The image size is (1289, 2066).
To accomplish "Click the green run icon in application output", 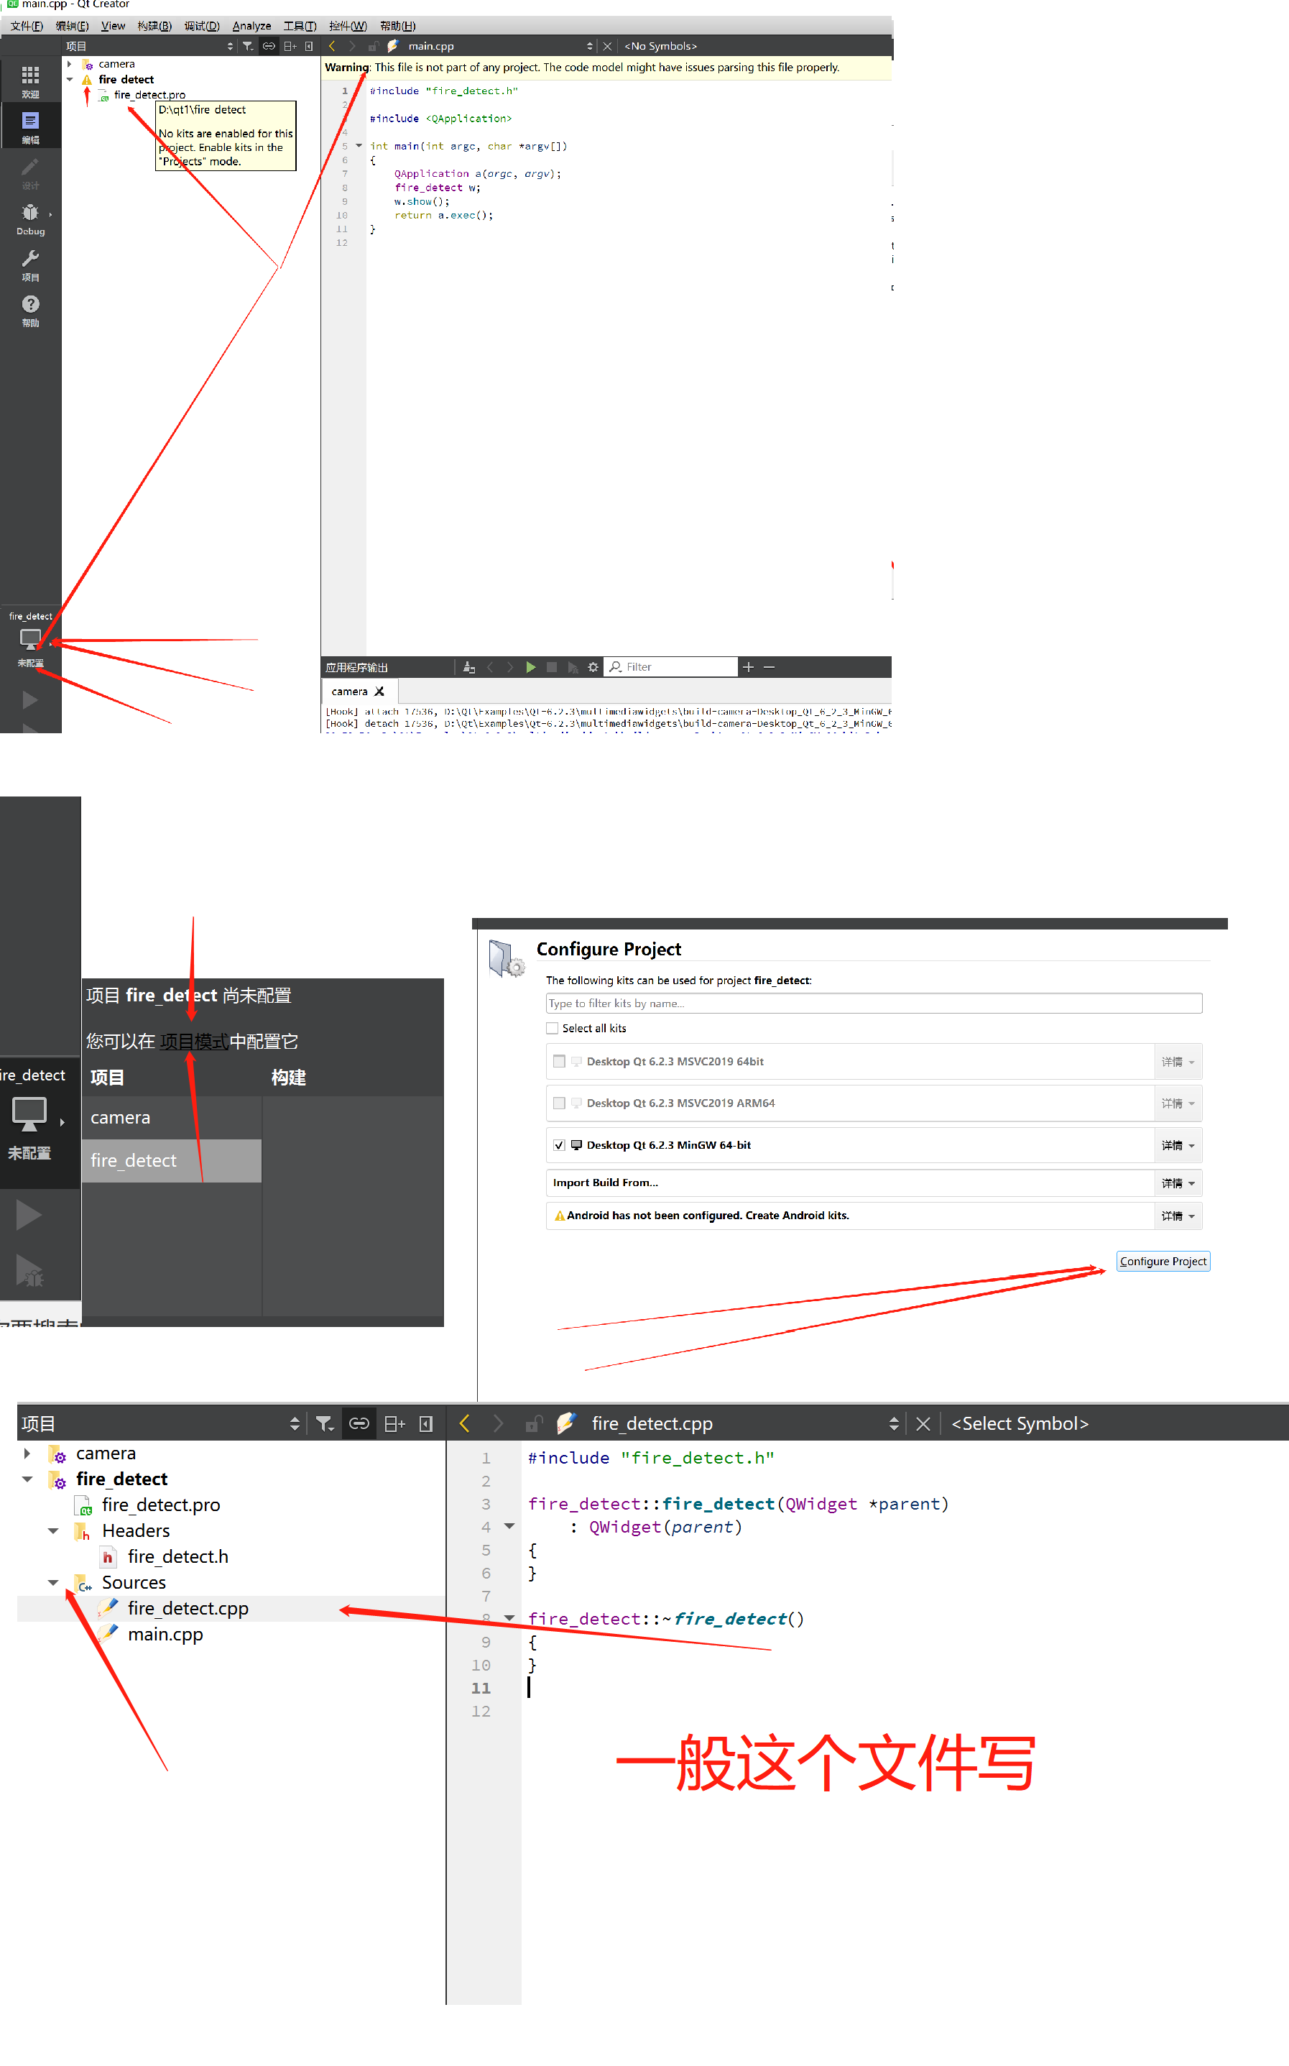I will 530,667.
